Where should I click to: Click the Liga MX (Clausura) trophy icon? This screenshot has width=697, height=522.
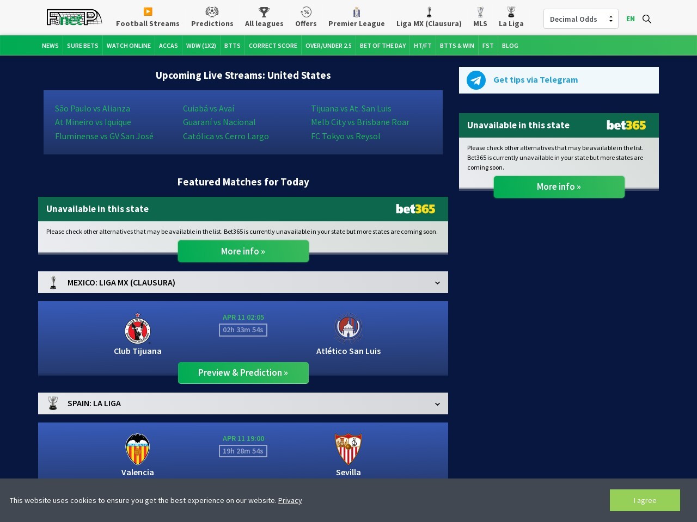429,12
